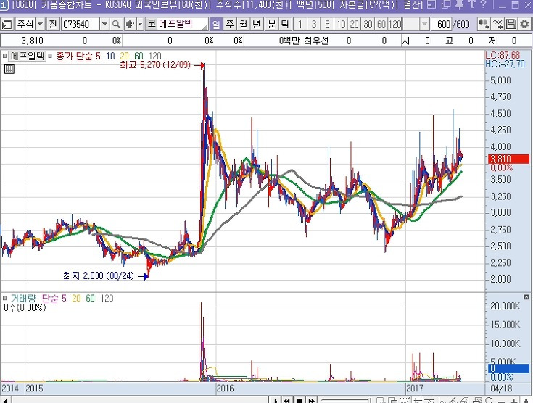The image size is (533, 403).
Task: Click the 코 KOSDAQ market badge
Action: tap(152, 24)
